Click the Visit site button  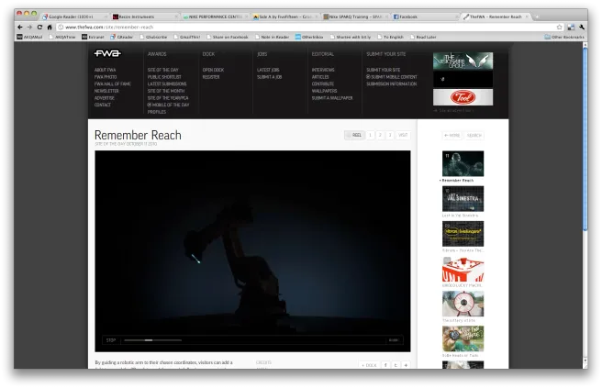403,135
